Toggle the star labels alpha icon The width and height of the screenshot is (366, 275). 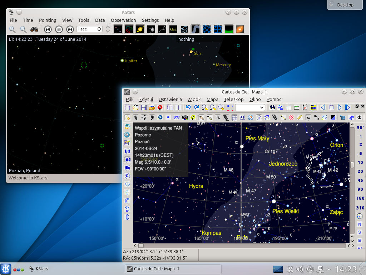point(308,117)
